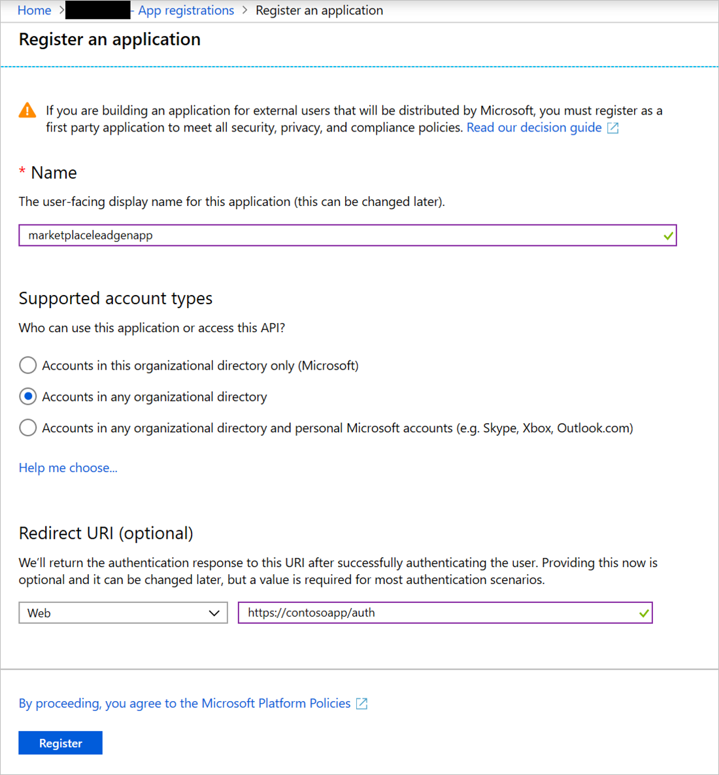
Task: Click external link icon beside Platform Policies
Action: pyautogui.click(x=361, y=704)
